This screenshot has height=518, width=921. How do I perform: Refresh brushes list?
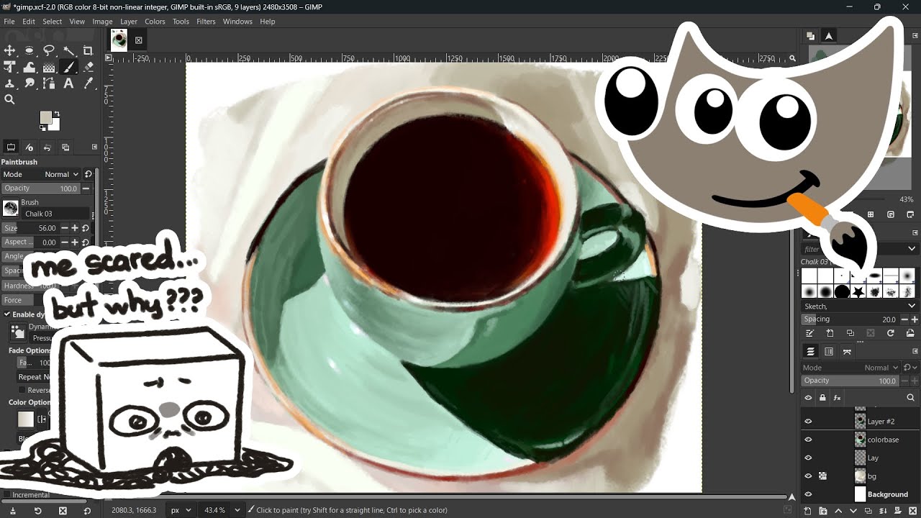[x=891, y=333]
